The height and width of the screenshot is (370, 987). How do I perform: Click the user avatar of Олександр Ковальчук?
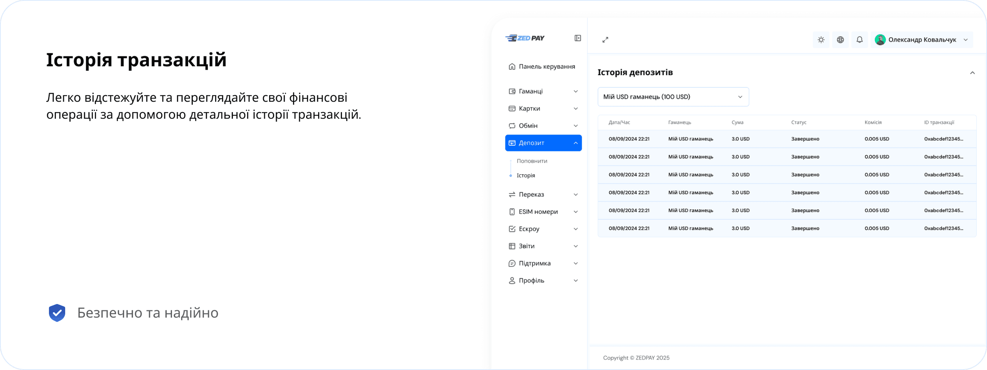click(x=880, y=40)
